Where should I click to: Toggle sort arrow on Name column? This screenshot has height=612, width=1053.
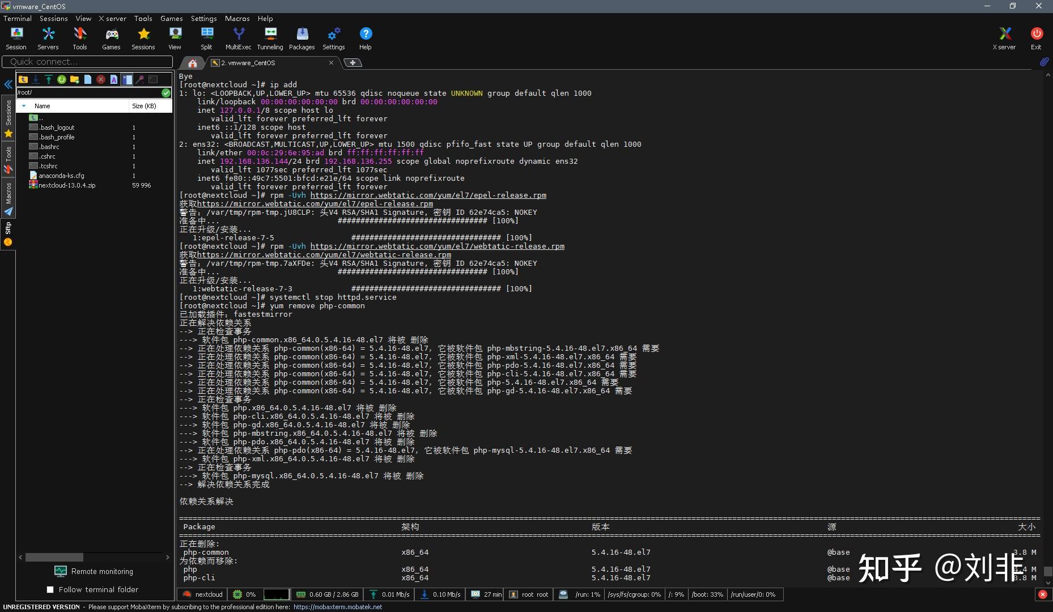tap(23, 106)
